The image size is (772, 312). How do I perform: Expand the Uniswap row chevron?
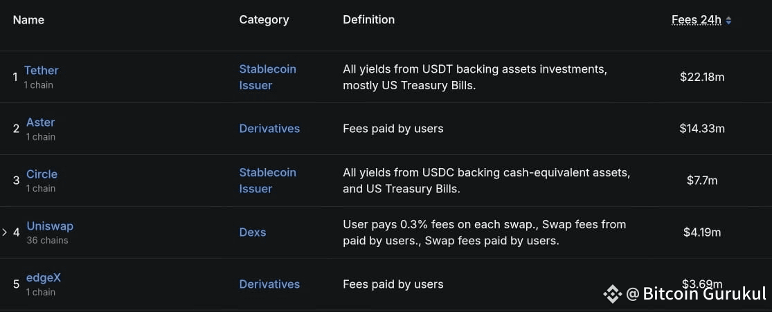(x=5, y=232)
